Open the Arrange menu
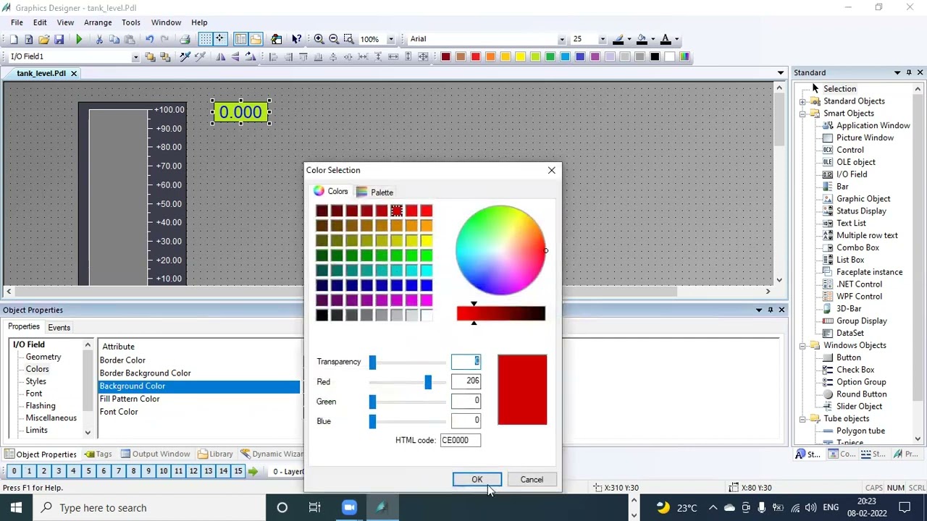Viewport: 927px width, 521px height. (98, 22)
